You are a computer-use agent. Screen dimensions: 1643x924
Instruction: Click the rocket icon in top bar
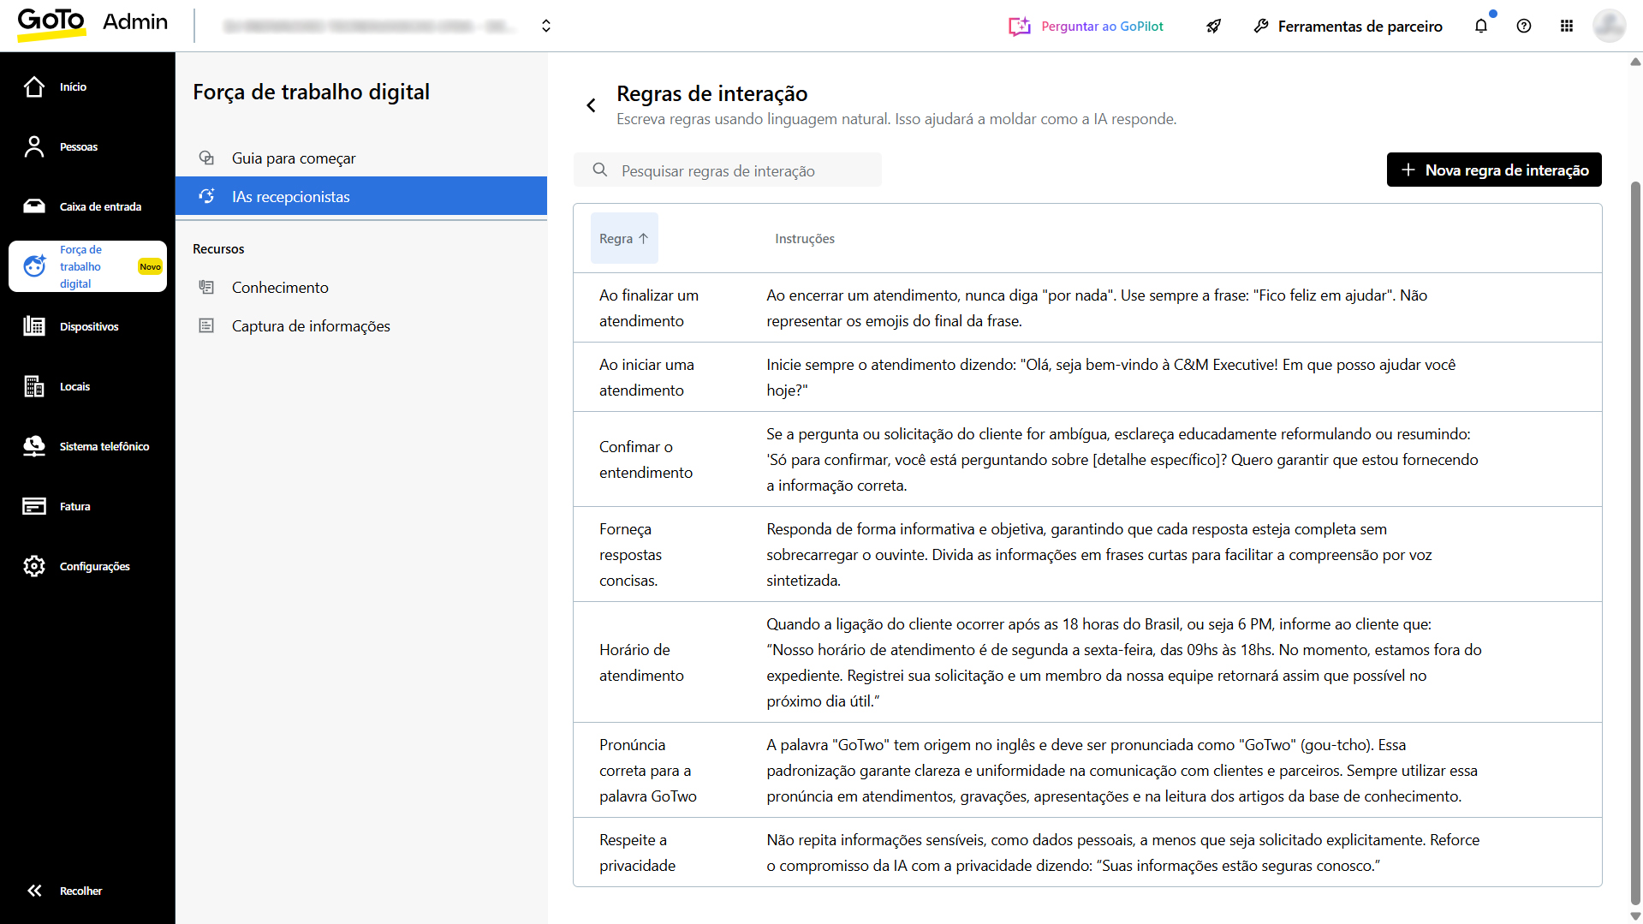[x=1213, y=26]
